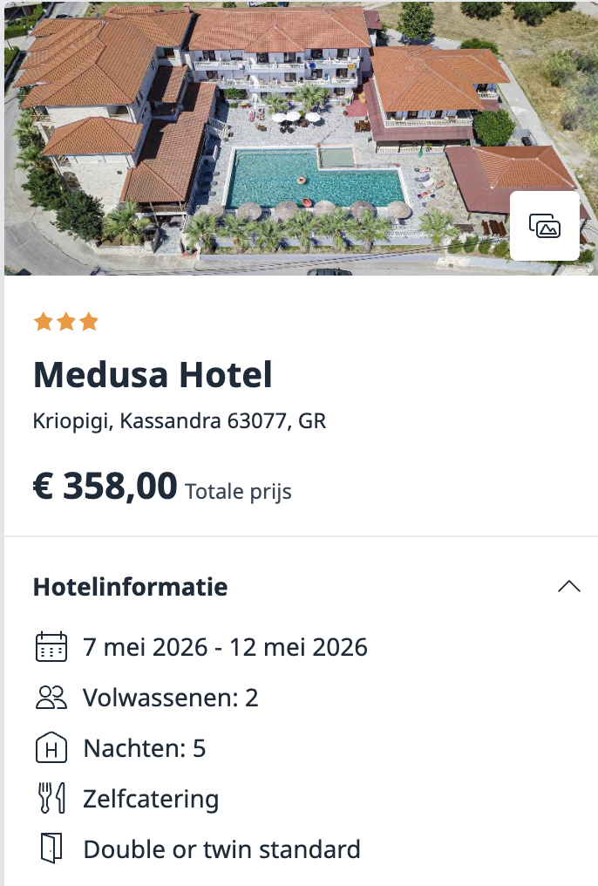This screenshot has height=886, width=598.
Task: Click the address Kriopigi, Kassandra 63077, GR
Action: pyautogui.click(x=178, y=420)
